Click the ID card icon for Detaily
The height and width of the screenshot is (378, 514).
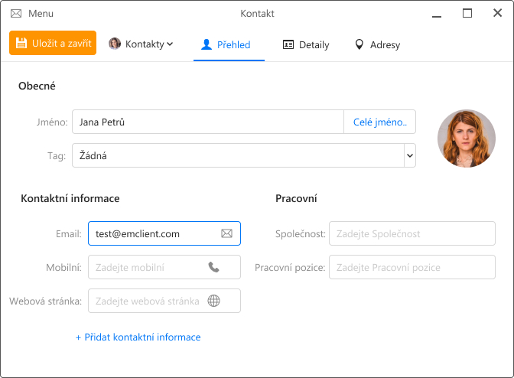(x=288, y=44)
